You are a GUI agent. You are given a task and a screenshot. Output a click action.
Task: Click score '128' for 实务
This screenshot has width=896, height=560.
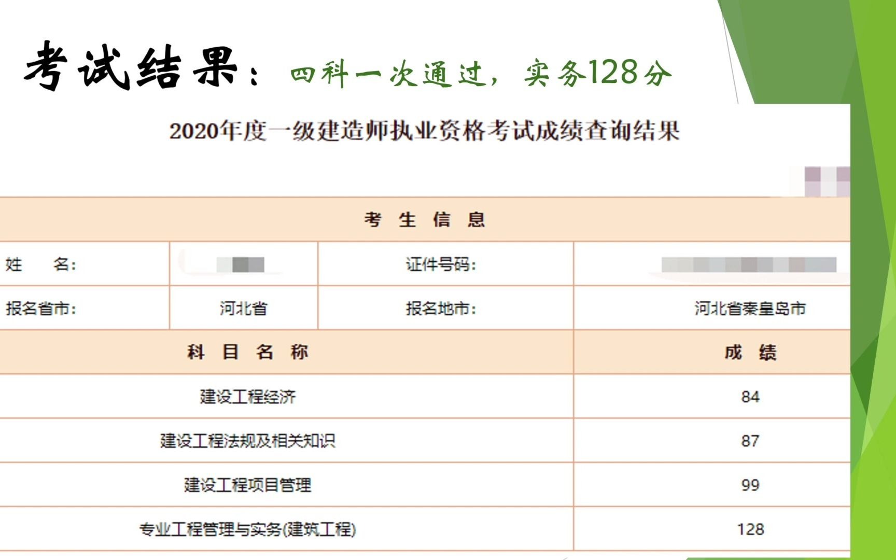coord(750,529)
